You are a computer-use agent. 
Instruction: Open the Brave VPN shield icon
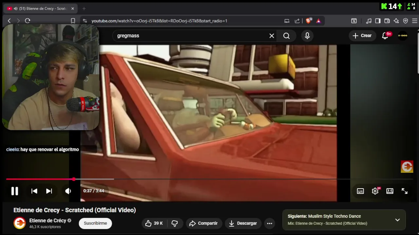point(406,21)
